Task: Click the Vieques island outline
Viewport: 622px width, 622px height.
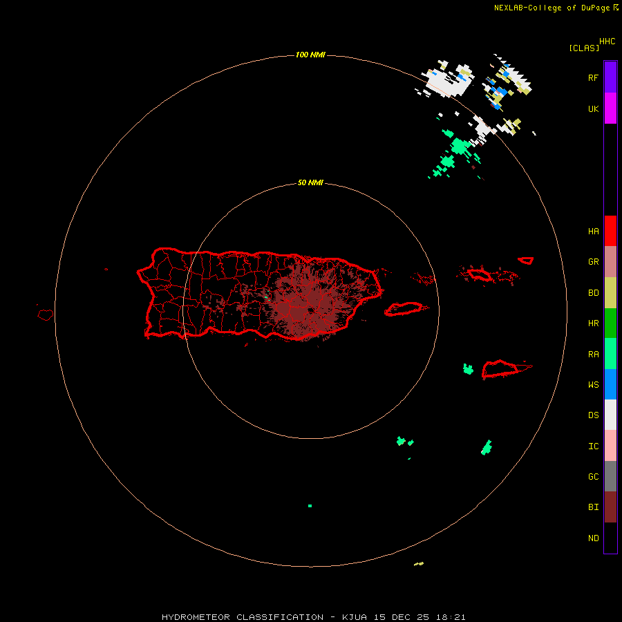Action: coord(404,309)
